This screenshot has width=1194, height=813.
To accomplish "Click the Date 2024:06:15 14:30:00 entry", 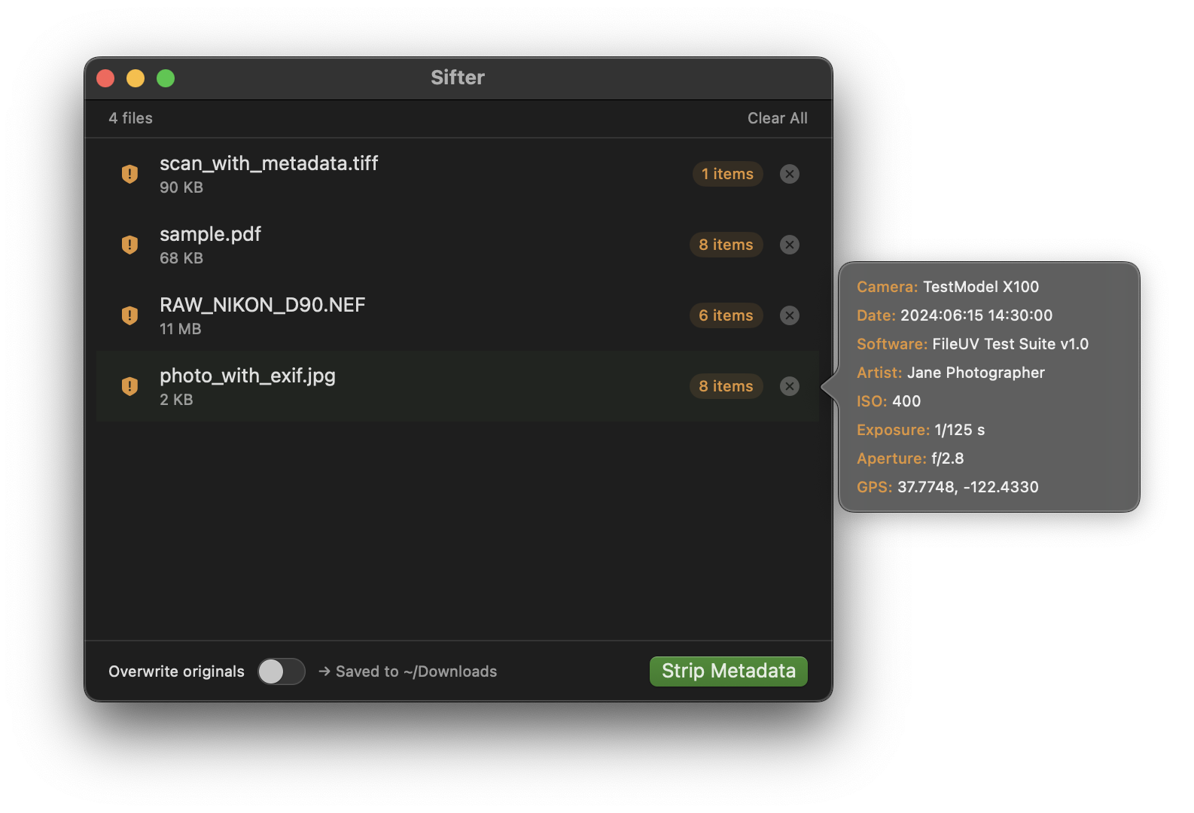I will click(x=955, y=315).
